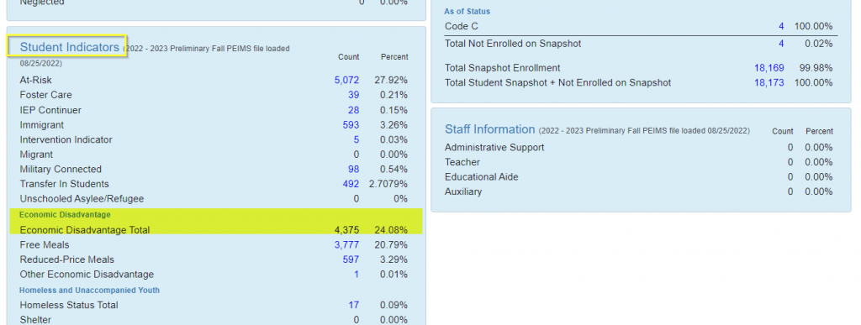Select Total Snapshot Enrollment count 18,169
Screen dimensions: 861x325
769,68
